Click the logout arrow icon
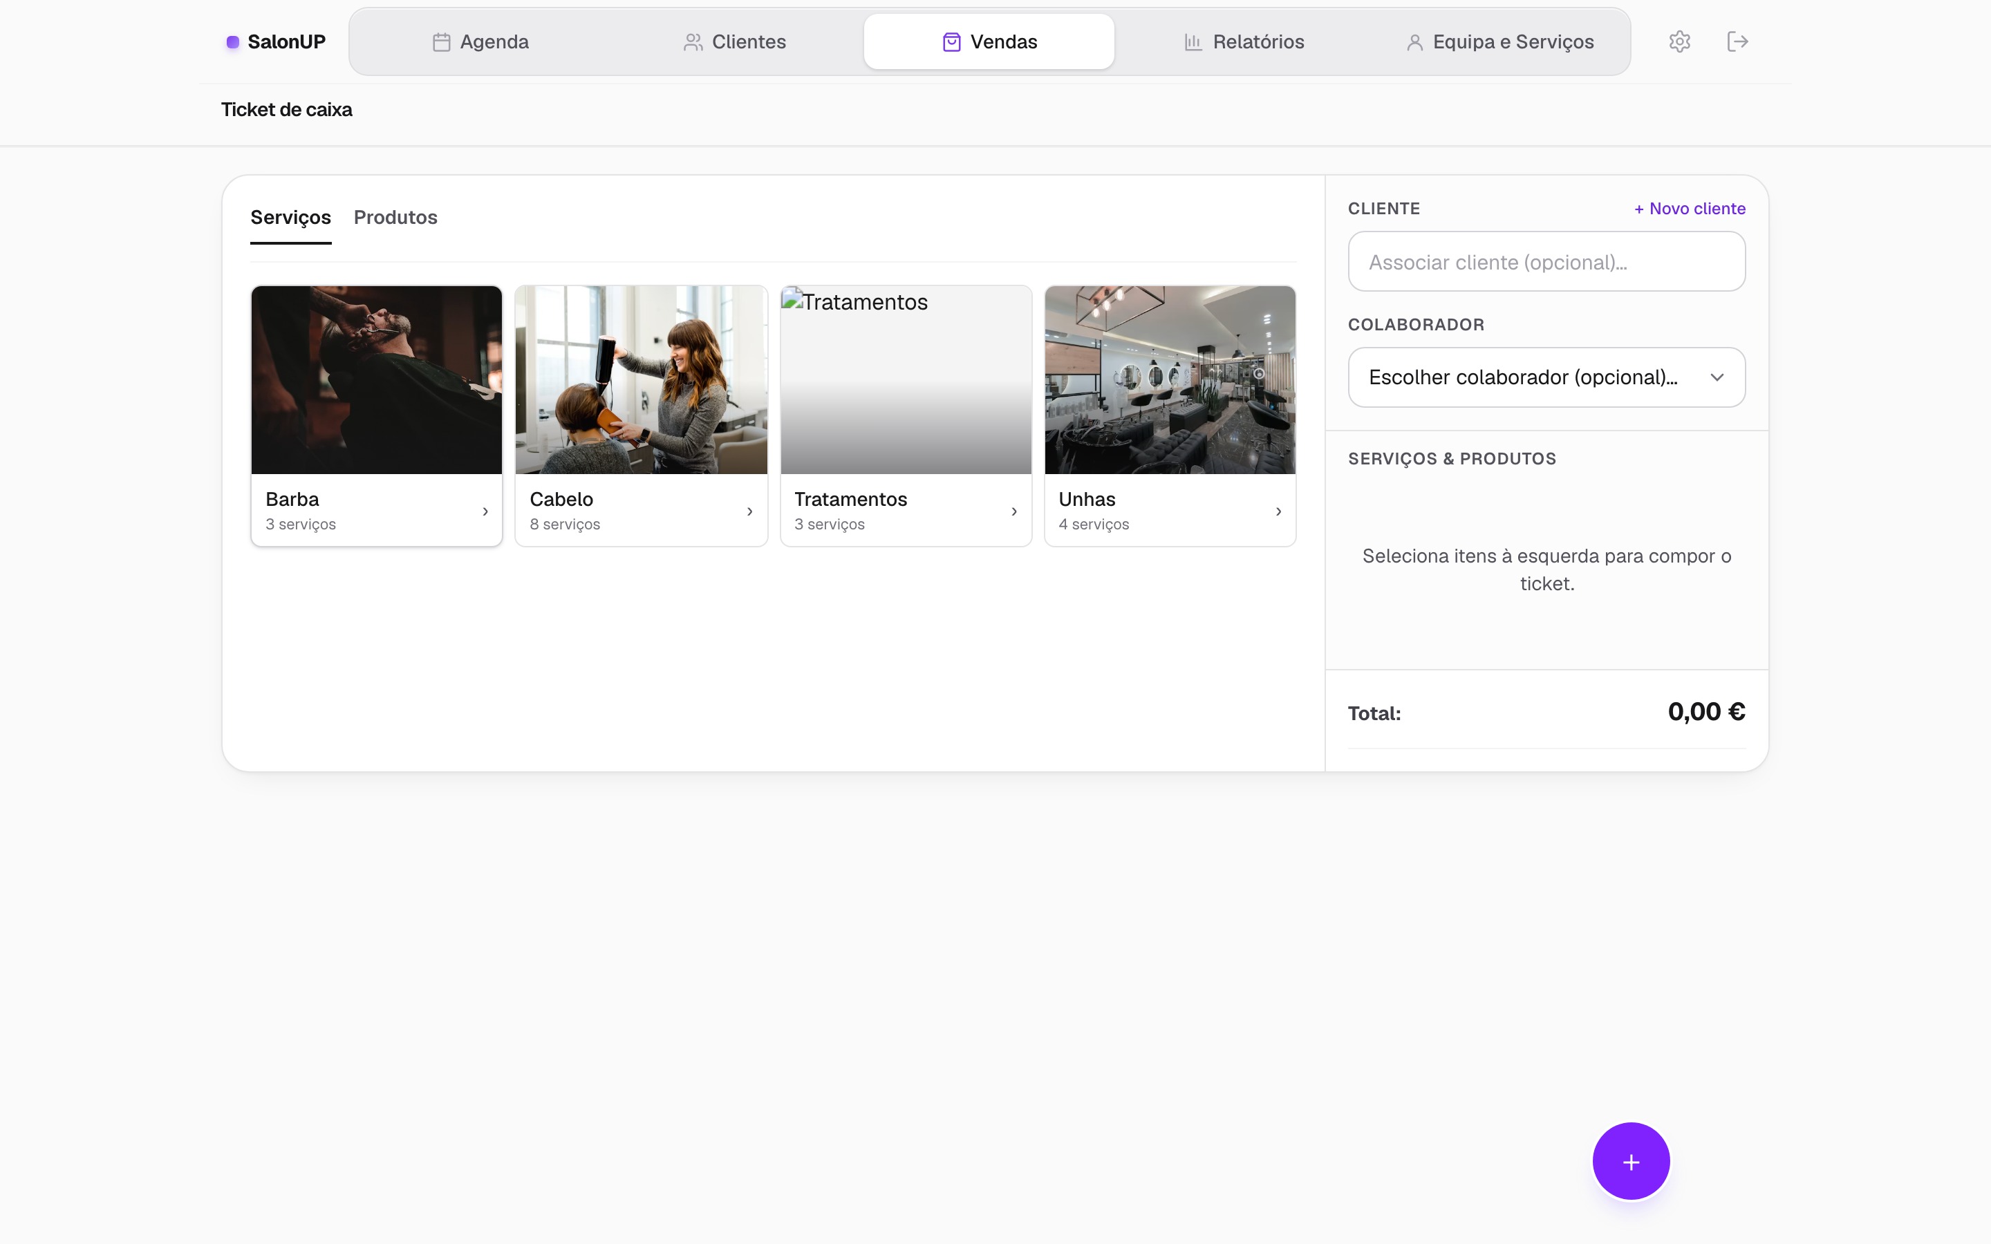Viewport: 1991px width, 1244px height. pyautogui.click(x=1737, y=42)
